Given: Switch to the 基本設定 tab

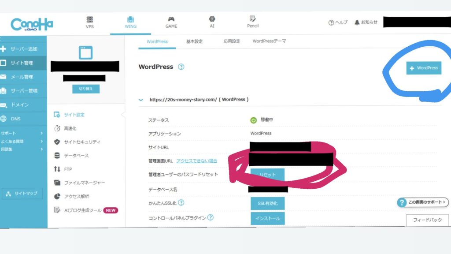Looking at the screenshot, I should coord(194,41).
